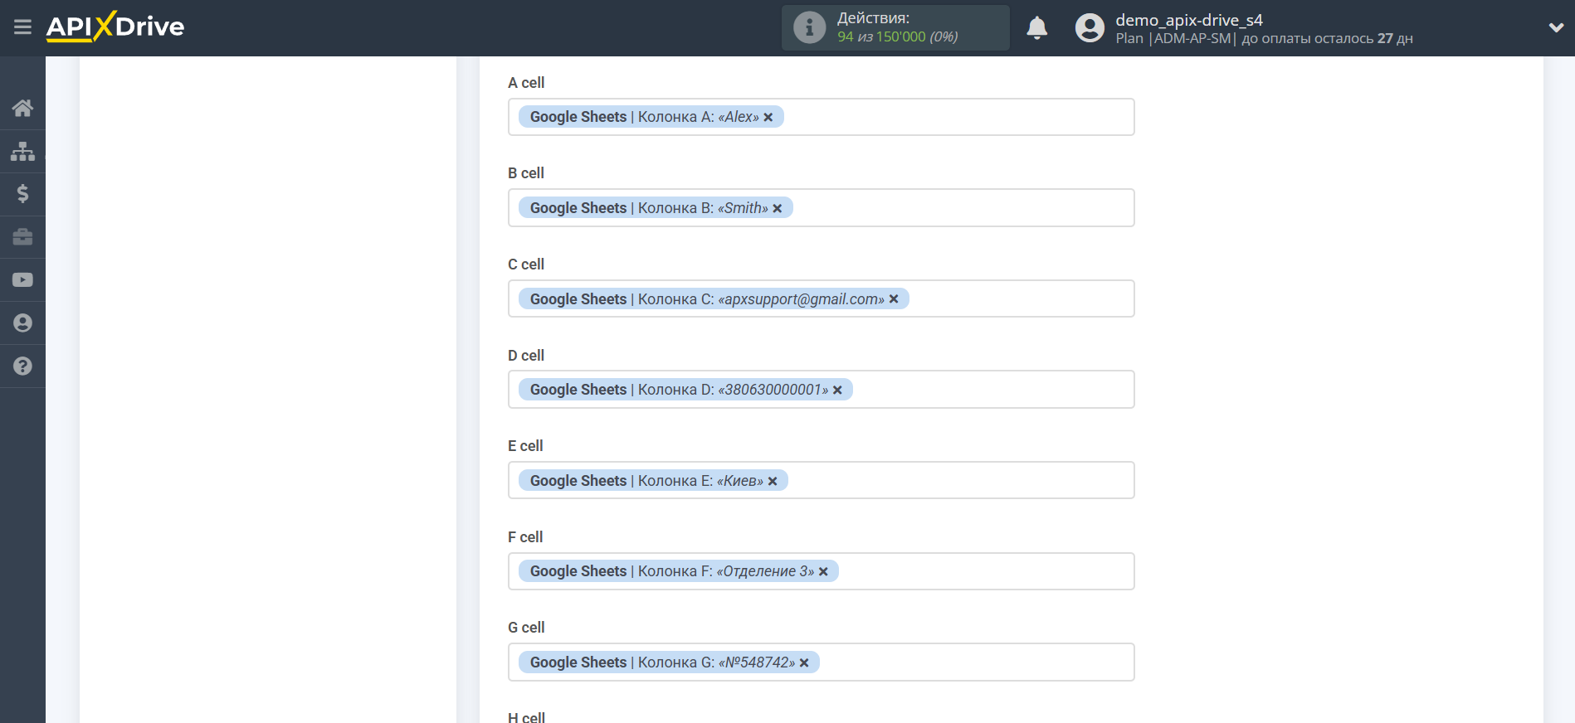Expand the account dropdown chevron

click(x=1556, y=27)
